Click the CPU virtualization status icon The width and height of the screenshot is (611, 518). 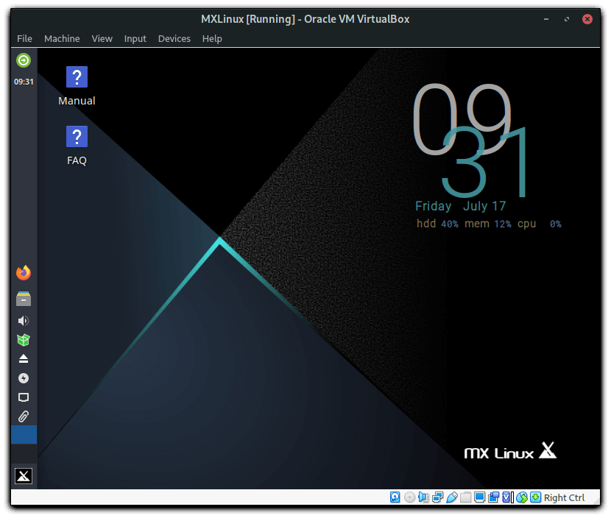pyautogui.click(x=508, y=497)
